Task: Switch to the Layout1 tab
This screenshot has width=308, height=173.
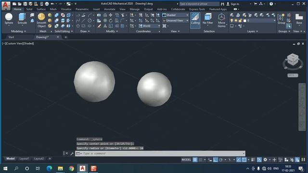Action: 24,159
